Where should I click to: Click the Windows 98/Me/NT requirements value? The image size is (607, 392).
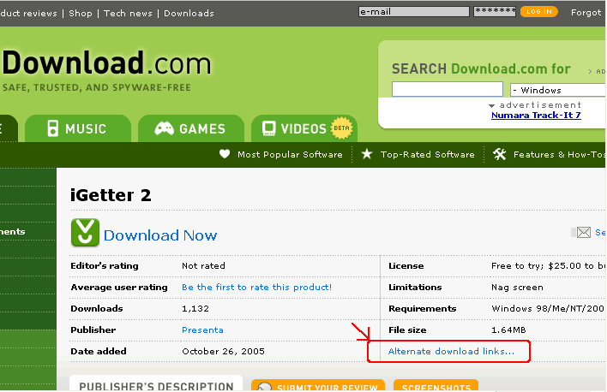(x=548, y=308)
